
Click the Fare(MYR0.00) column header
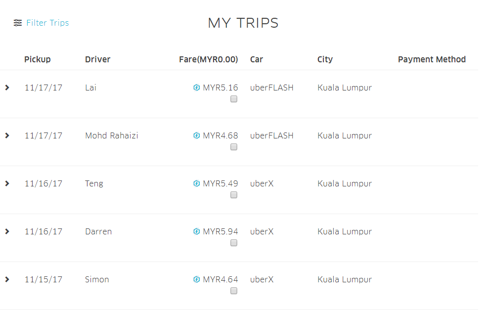208,59
